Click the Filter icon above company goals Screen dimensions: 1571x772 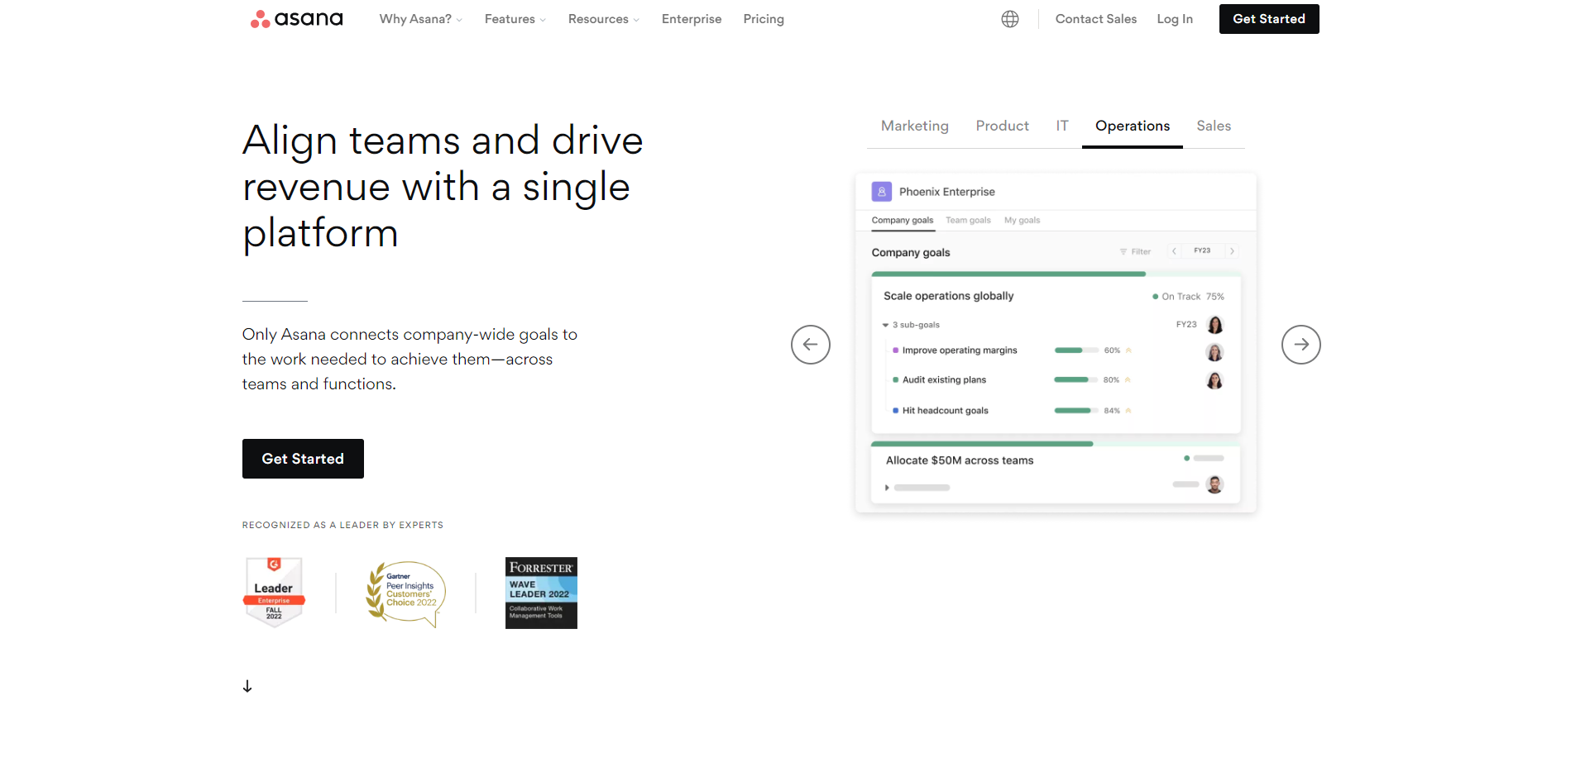pyautogui.click(x=1123, y=251)
